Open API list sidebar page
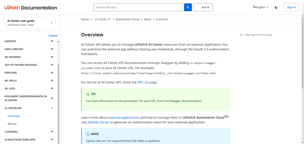304x144 pixels. click(x=12, y=124)
